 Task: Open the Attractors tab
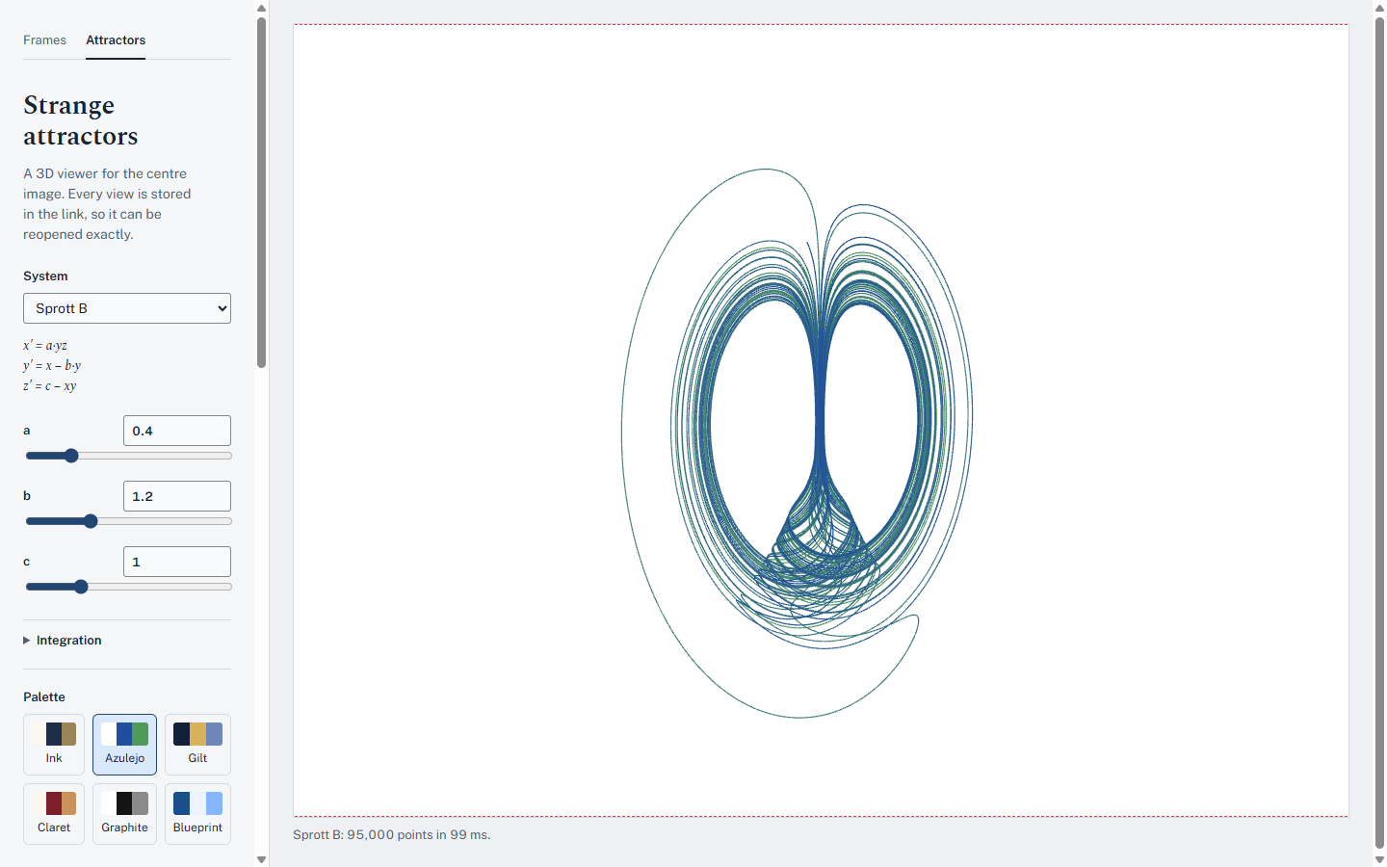(116, 39)
